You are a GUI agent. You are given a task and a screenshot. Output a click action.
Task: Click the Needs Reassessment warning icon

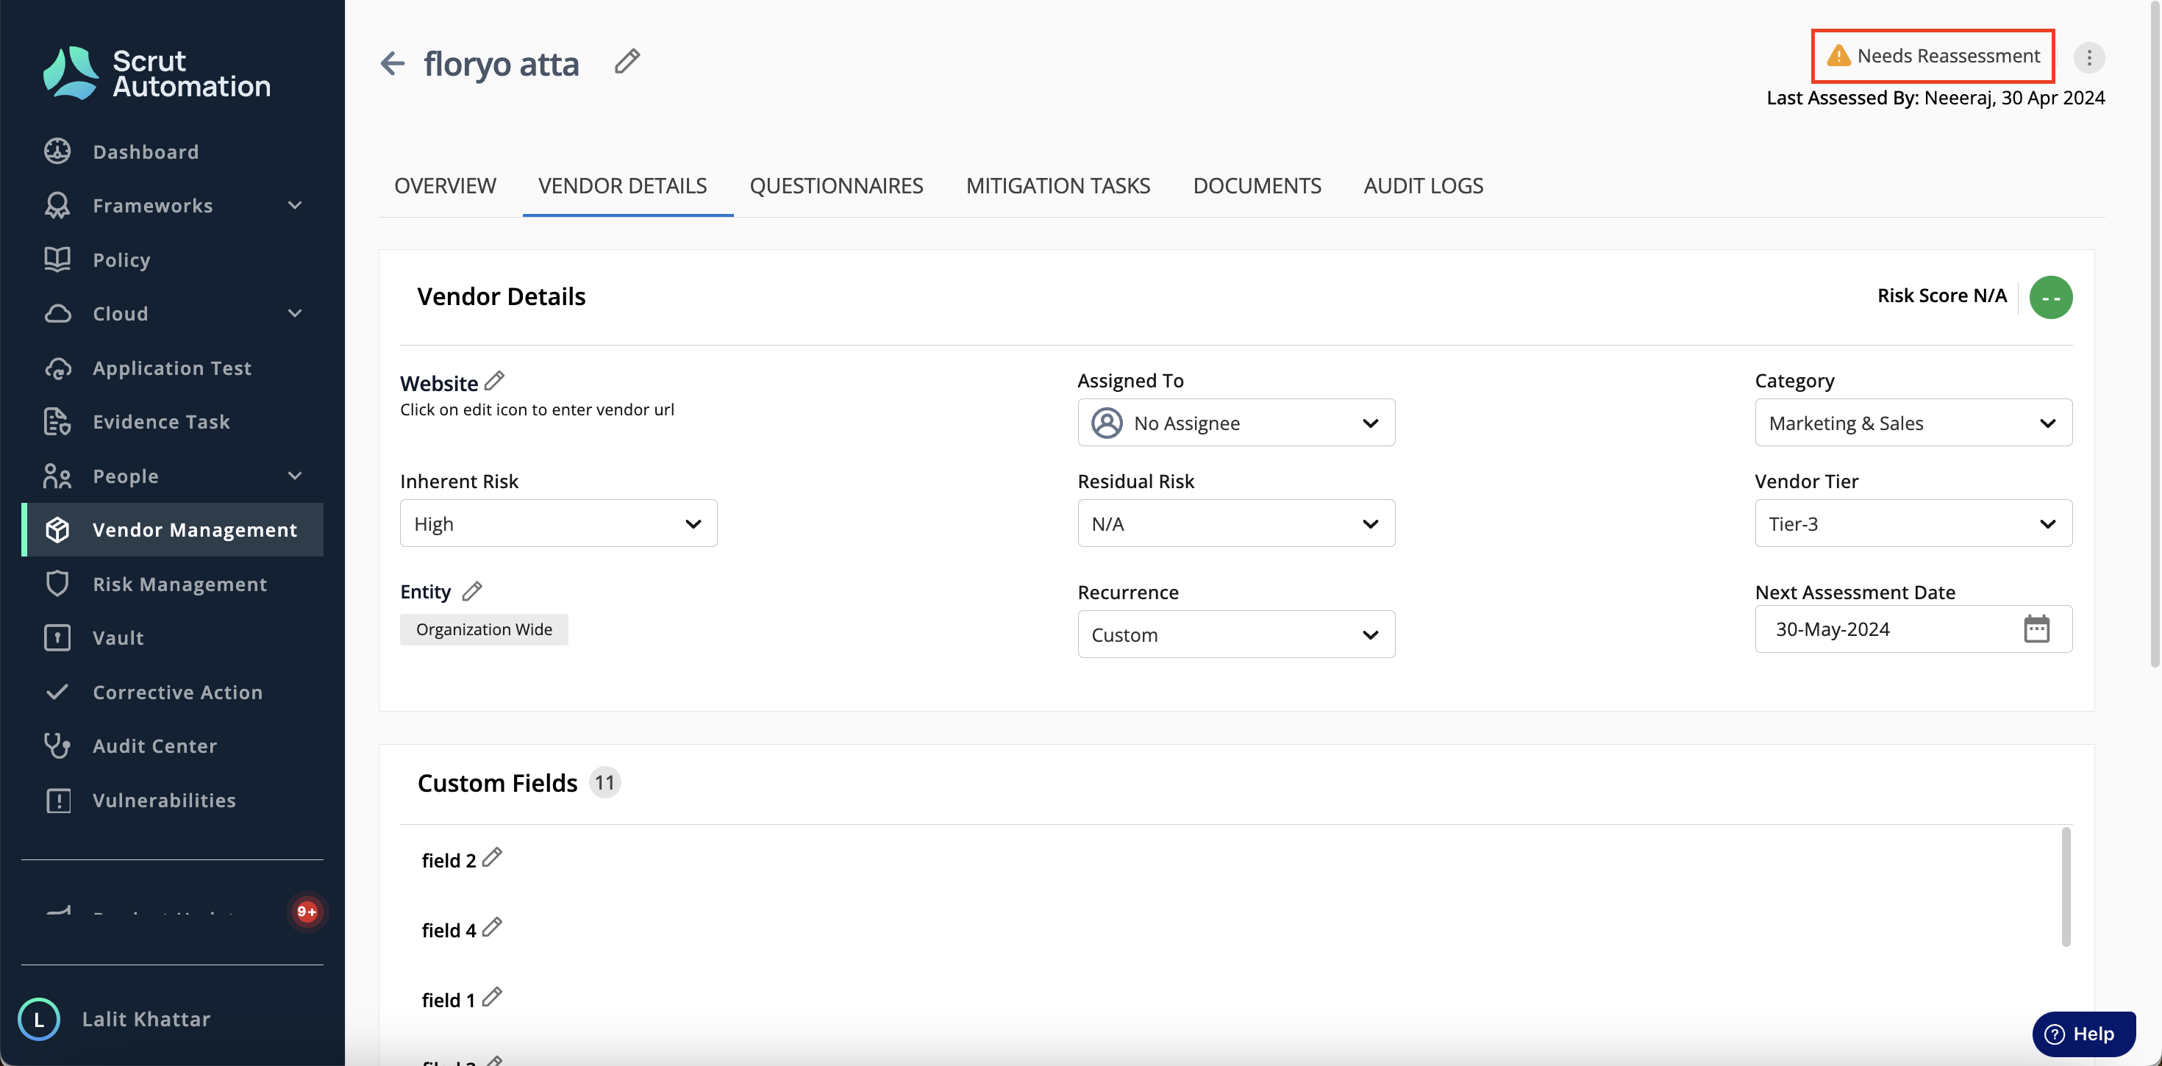(x=1838, y=55)
